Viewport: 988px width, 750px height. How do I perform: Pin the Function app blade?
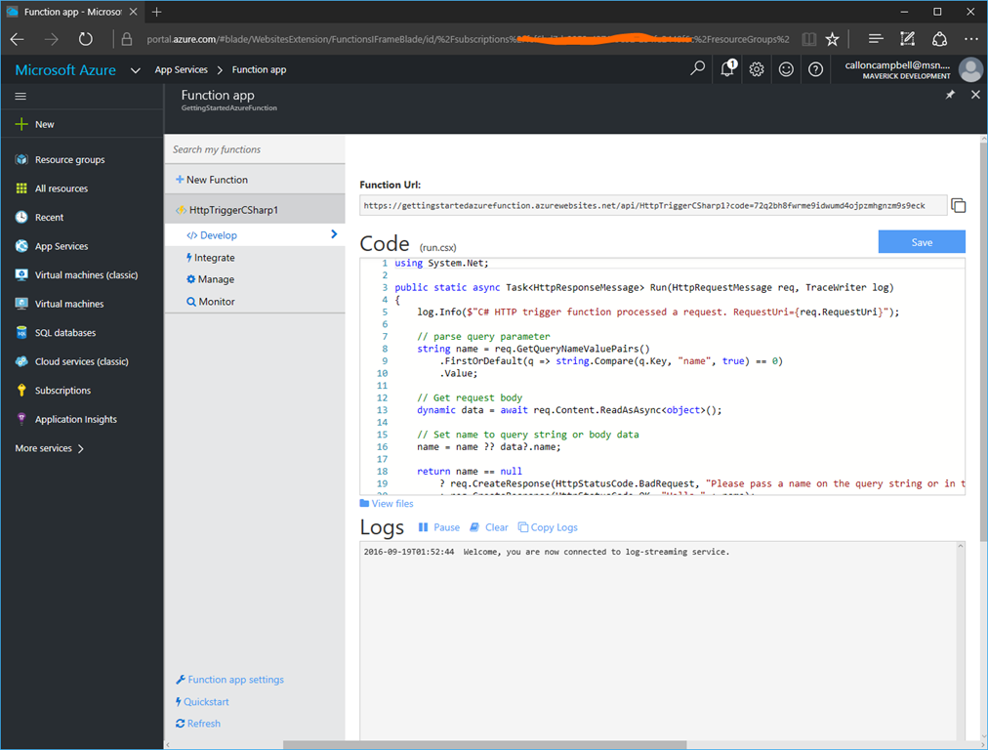pos(951,95)
